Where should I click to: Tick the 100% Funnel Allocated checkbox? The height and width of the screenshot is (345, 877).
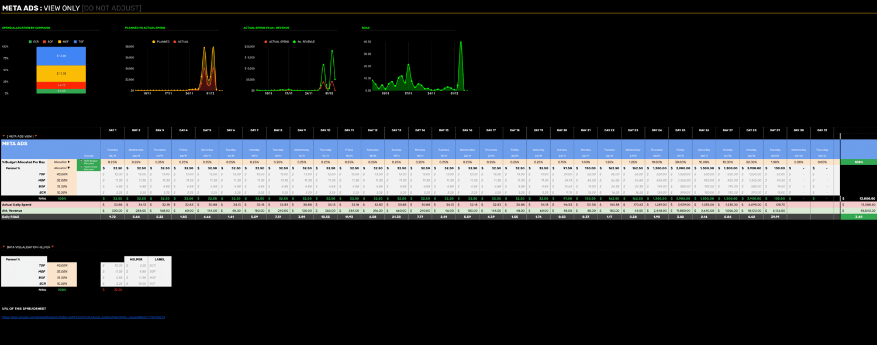click(x=82, y=168)
